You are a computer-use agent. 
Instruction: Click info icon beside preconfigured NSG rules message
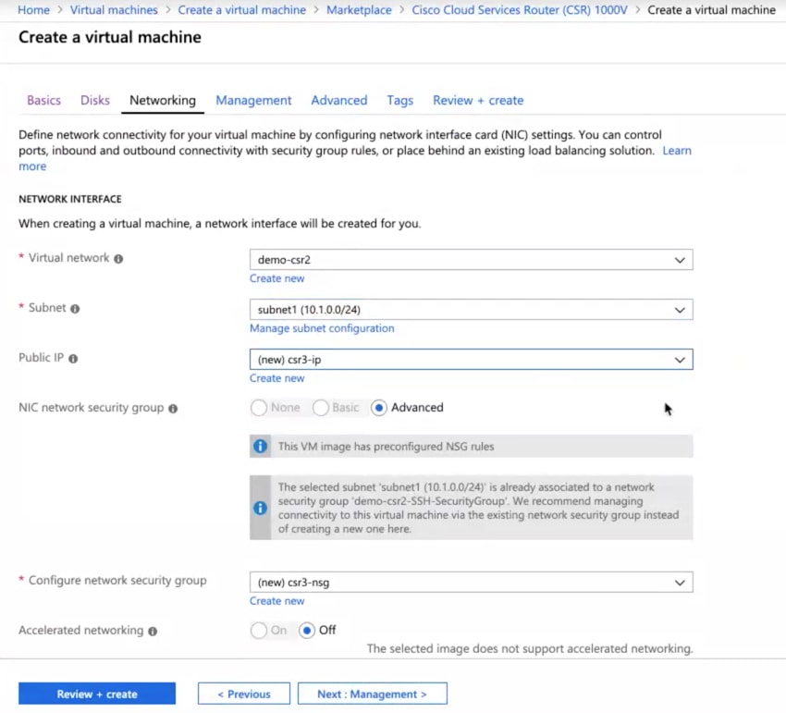click(261, 446)
